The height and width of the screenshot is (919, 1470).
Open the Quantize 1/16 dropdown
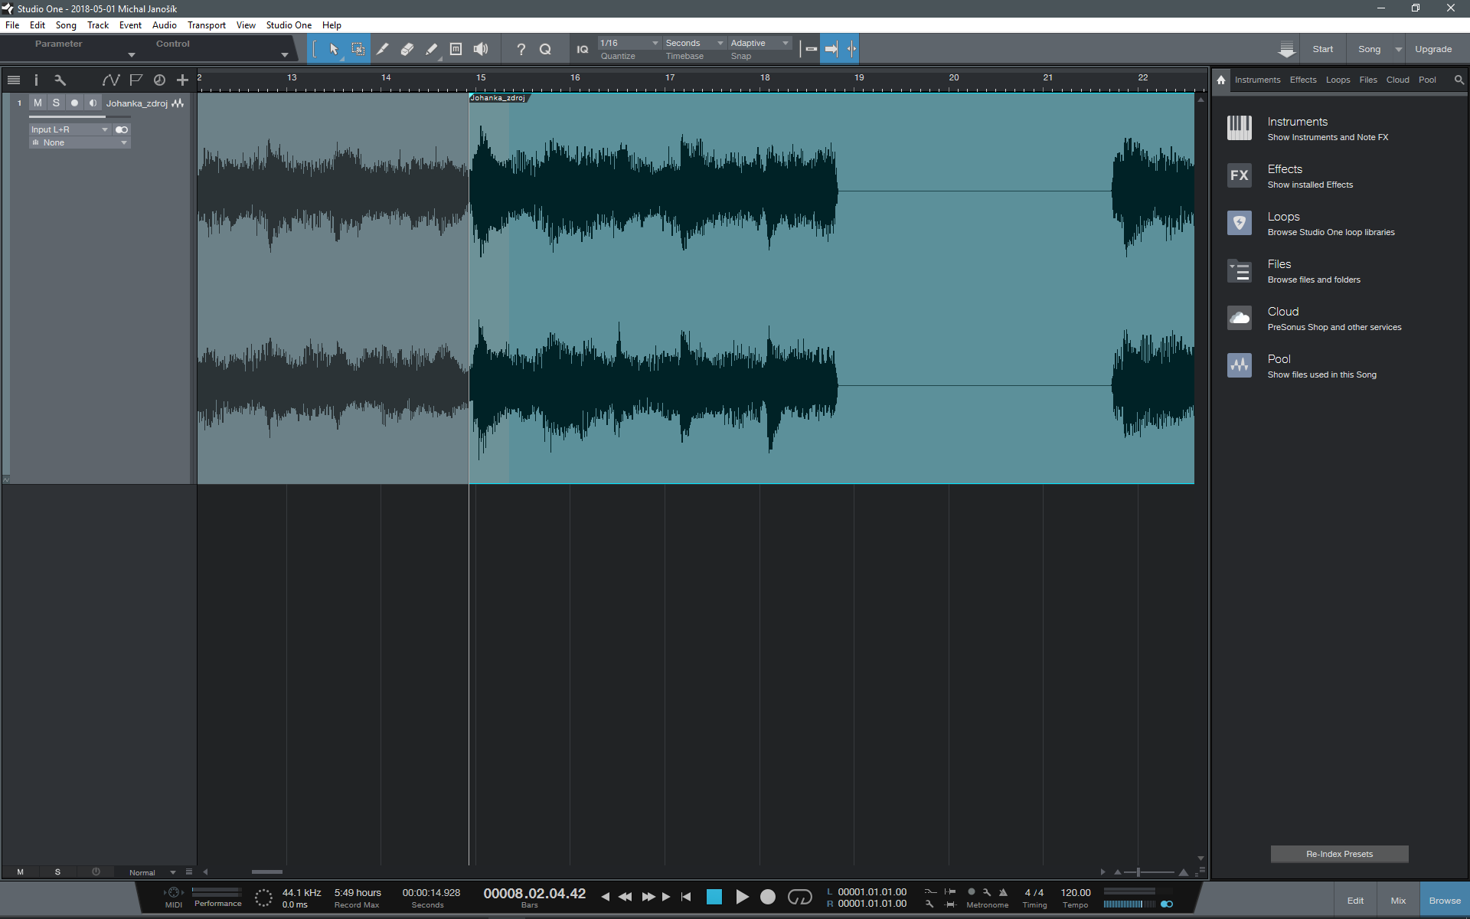coord(629,43)
